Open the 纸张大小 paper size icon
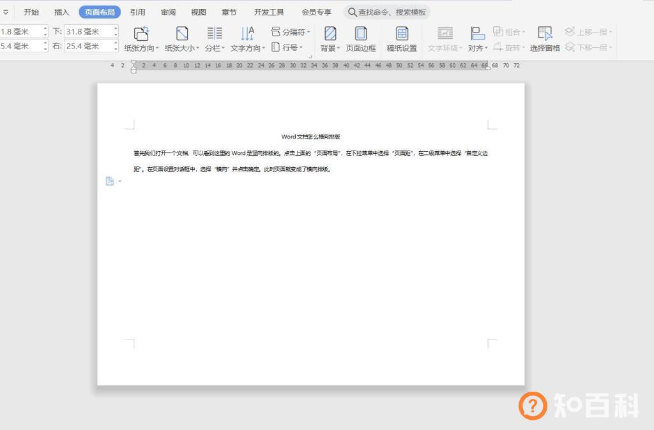654x430 pixels. tap(182, 33)
